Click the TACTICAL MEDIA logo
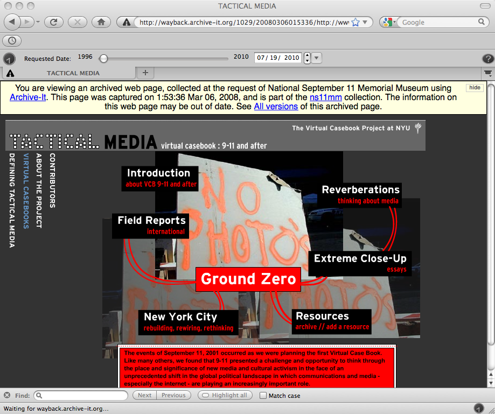 [83, 142]
